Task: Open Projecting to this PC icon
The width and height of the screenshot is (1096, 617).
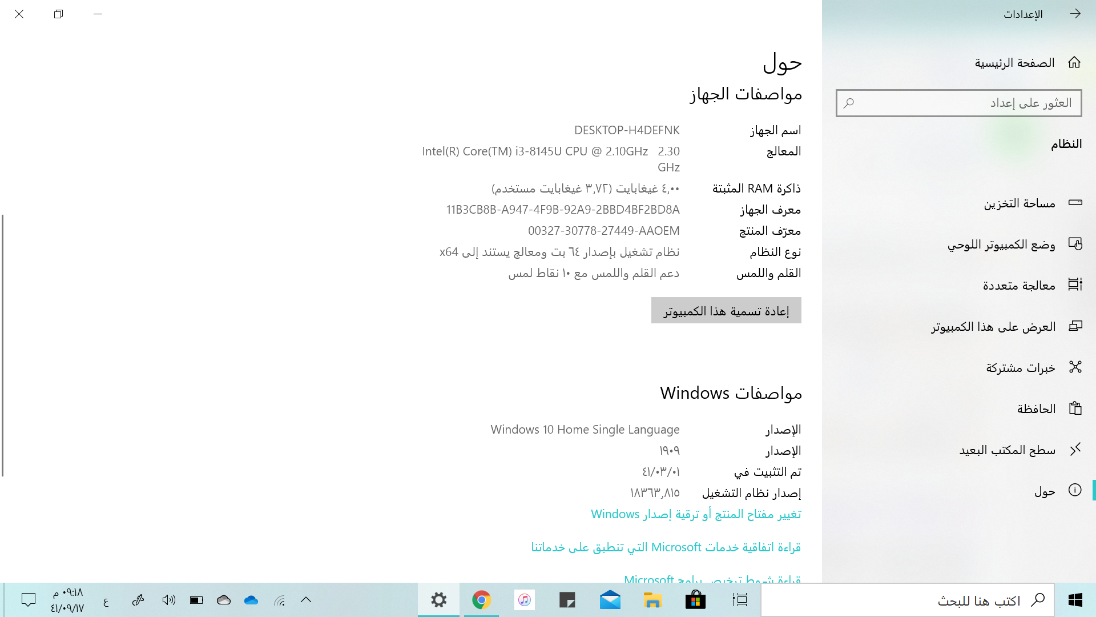Action: tap(1075, 326)
